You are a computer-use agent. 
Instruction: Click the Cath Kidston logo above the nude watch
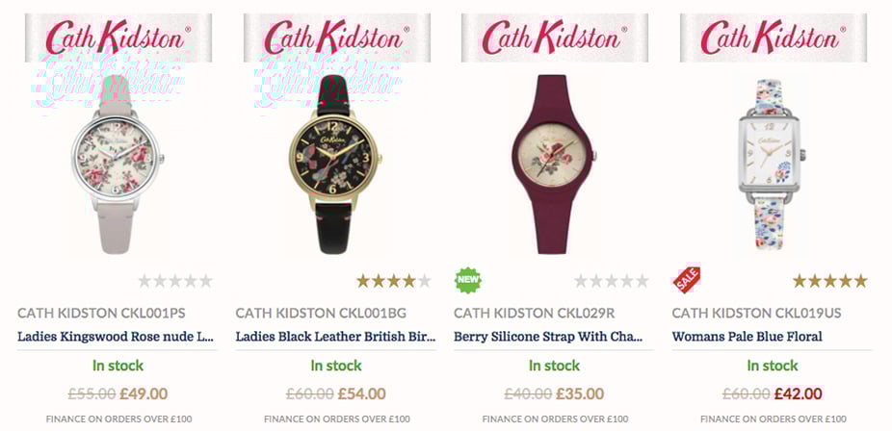[118, 38]
